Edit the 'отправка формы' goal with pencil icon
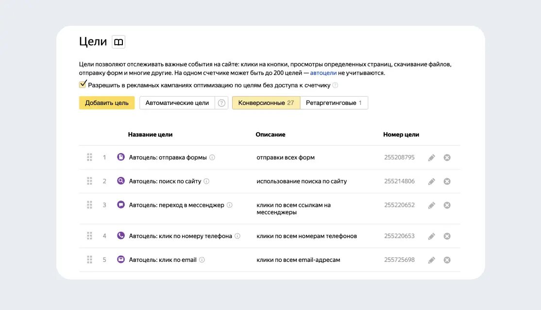This screenshot has width=541, height=310. tap(431, 157)
